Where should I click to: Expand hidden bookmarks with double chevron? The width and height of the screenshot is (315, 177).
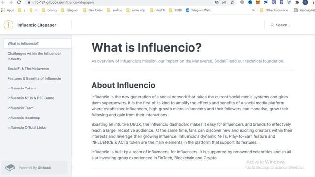254,10
